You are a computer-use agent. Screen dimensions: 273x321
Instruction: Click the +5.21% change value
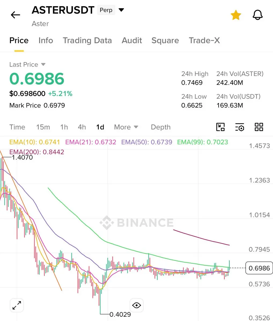60,94
